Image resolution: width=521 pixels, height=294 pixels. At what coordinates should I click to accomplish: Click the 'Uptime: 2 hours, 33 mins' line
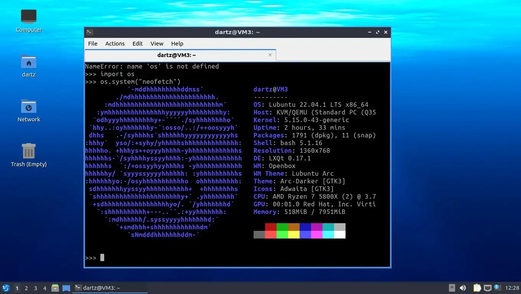click(x=300, y=127)
